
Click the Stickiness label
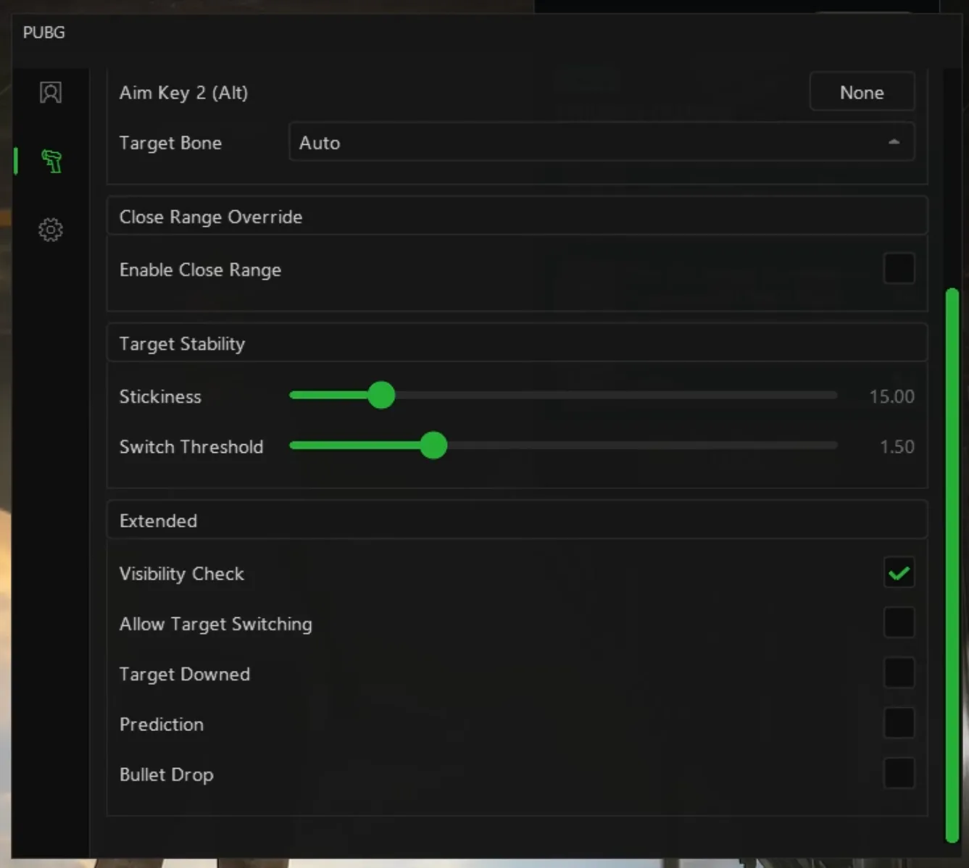160,396
